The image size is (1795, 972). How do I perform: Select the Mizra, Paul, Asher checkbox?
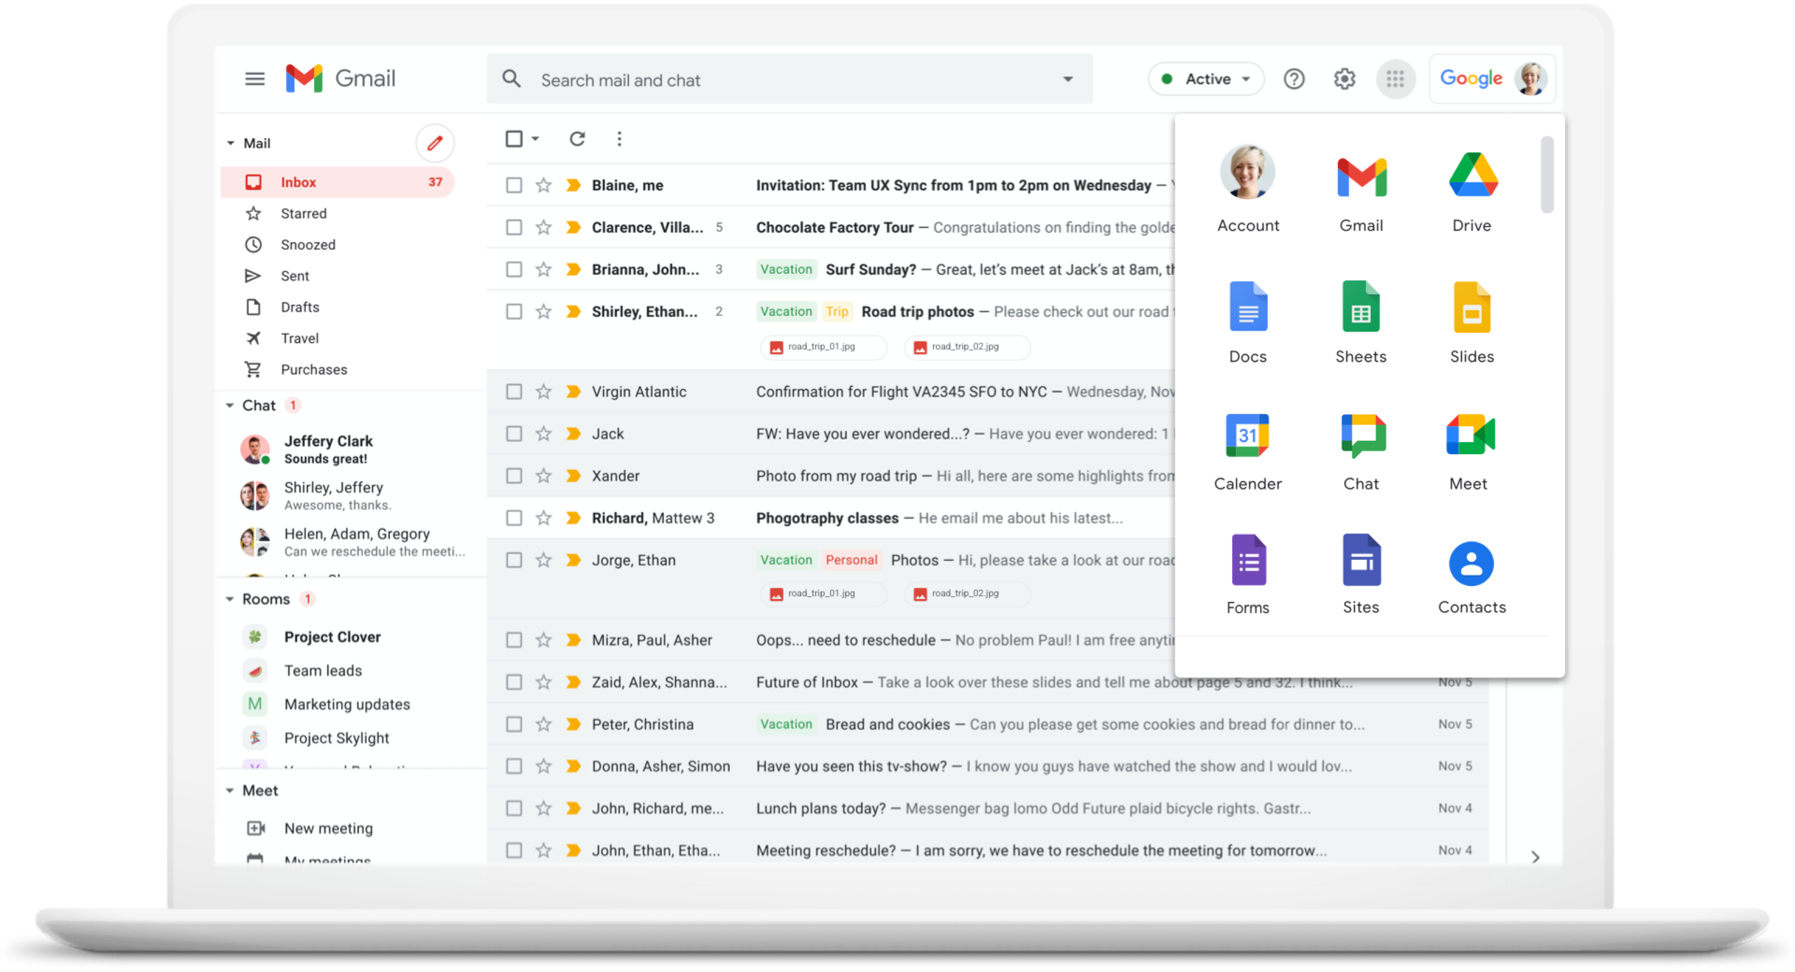(x=514, y=640)
